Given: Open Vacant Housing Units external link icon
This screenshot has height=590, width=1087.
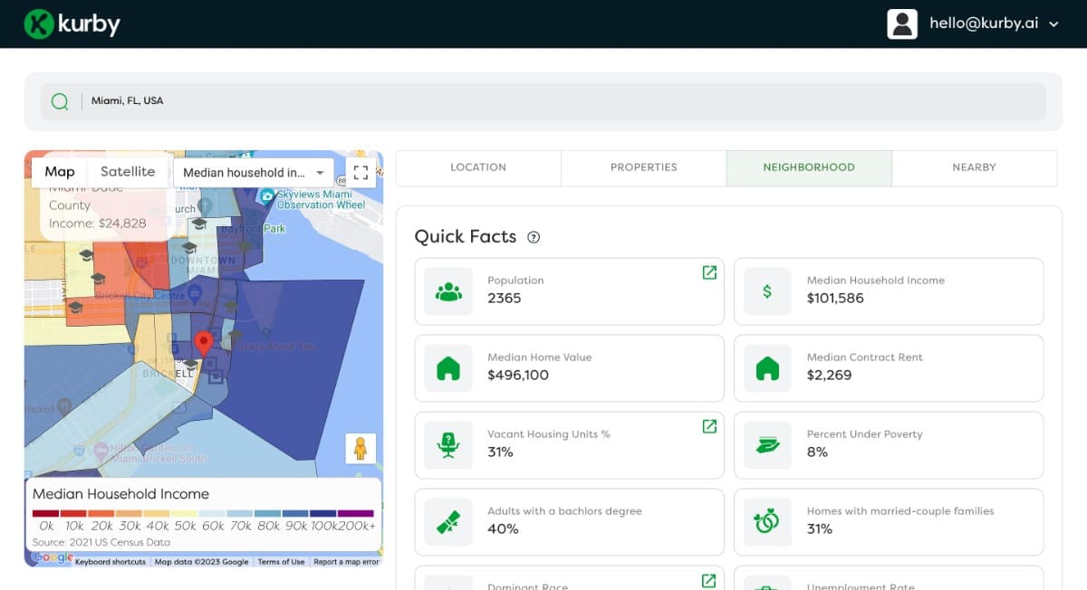Looking at the screenshot, I should [709, 426].
